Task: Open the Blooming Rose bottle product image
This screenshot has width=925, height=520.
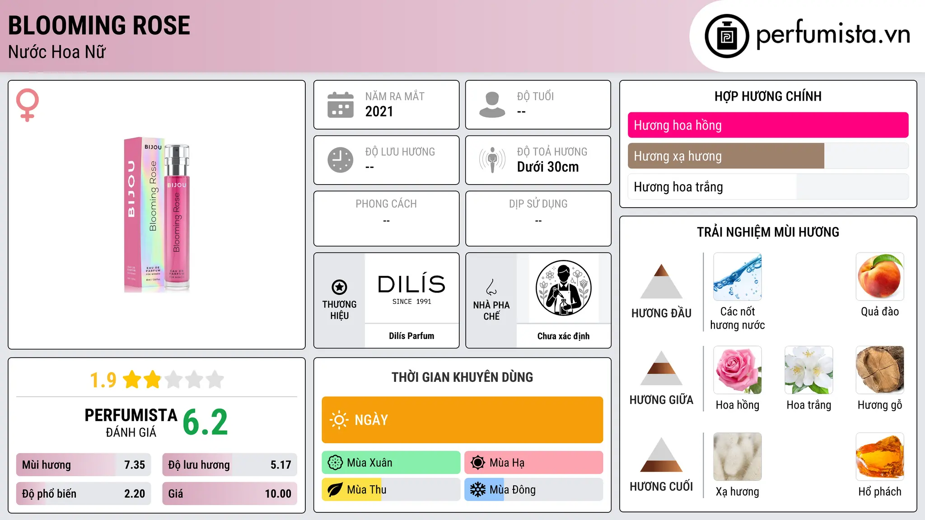Action: click(x=157, y=215)
